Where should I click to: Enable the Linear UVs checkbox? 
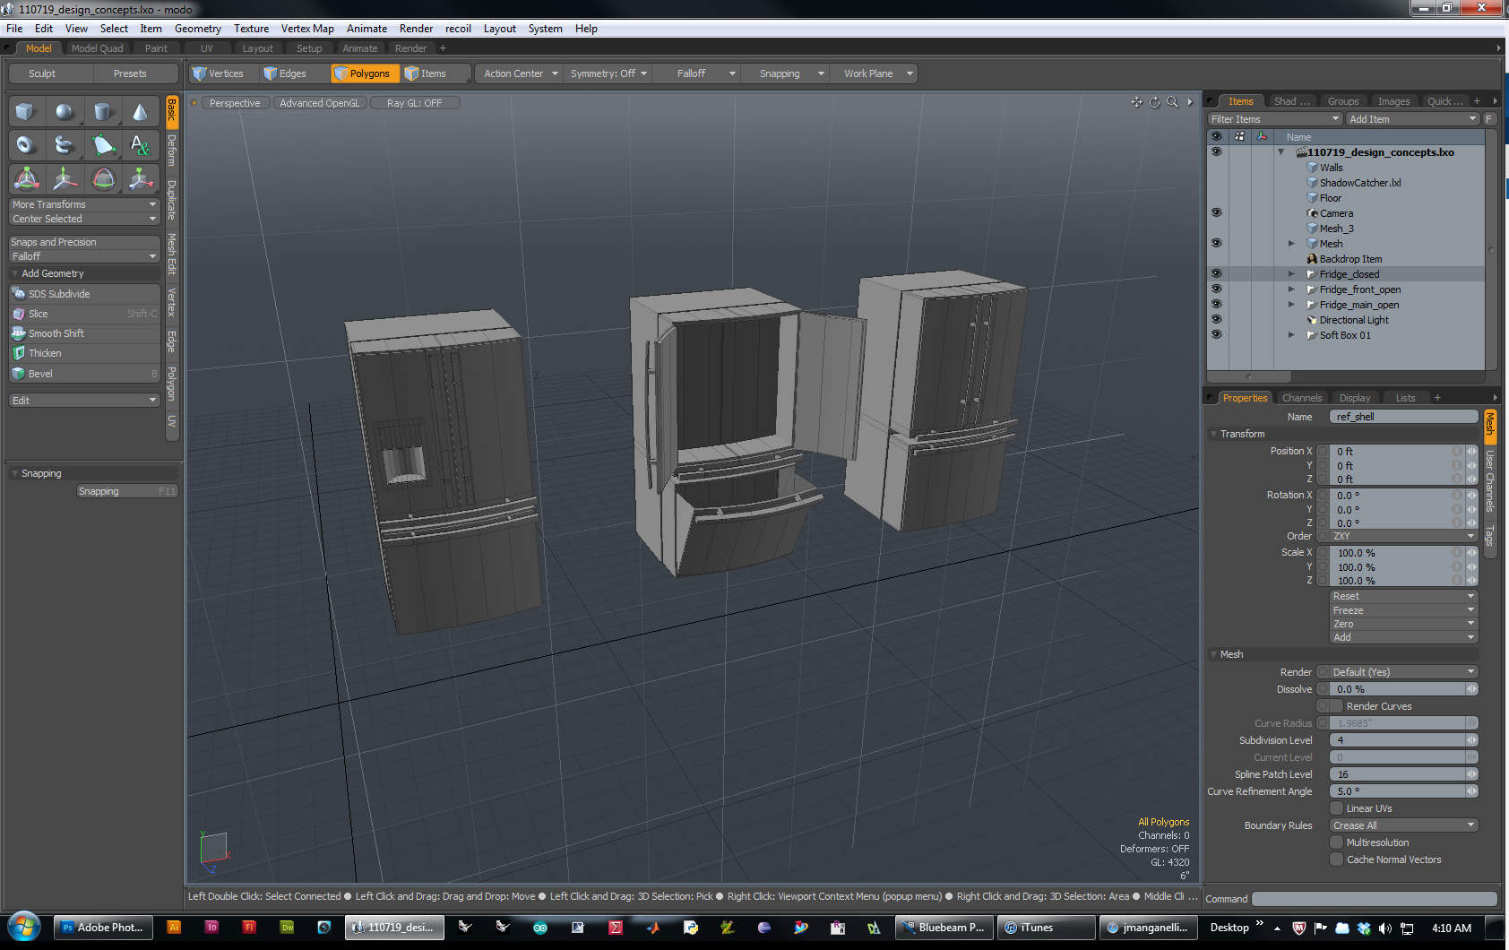coord(1336,808)
